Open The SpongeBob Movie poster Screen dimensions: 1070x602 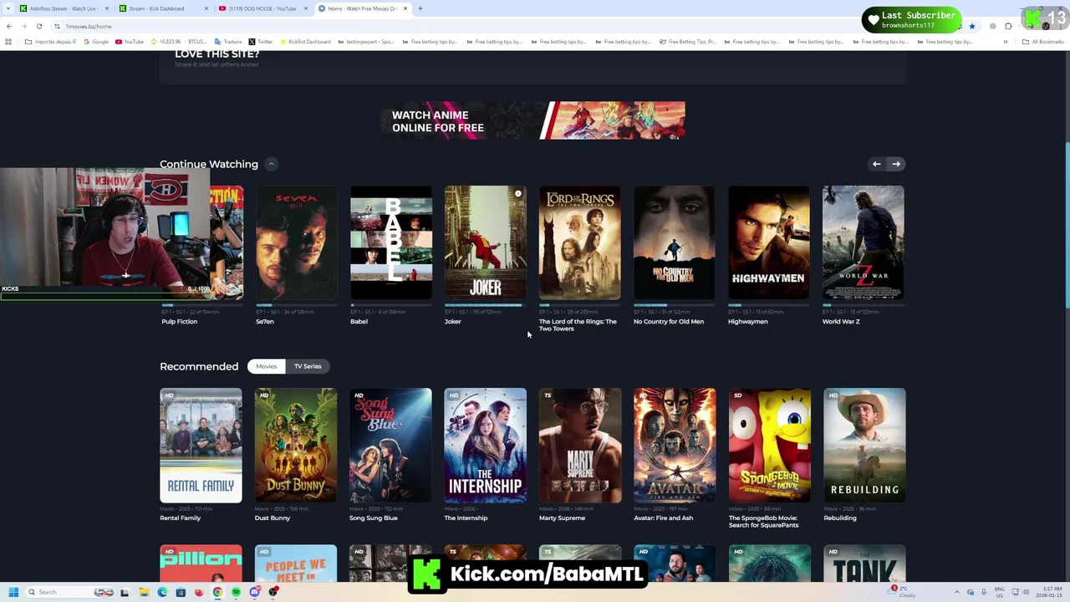(x=769, y=445)
